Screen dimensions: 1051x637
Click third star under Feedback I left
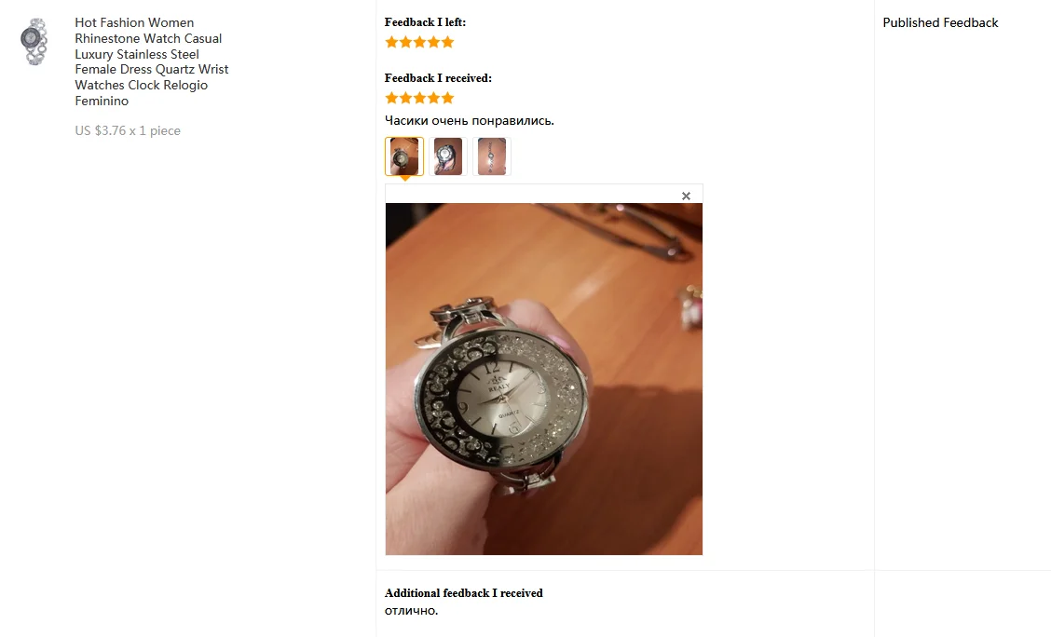tap(419, 42)
